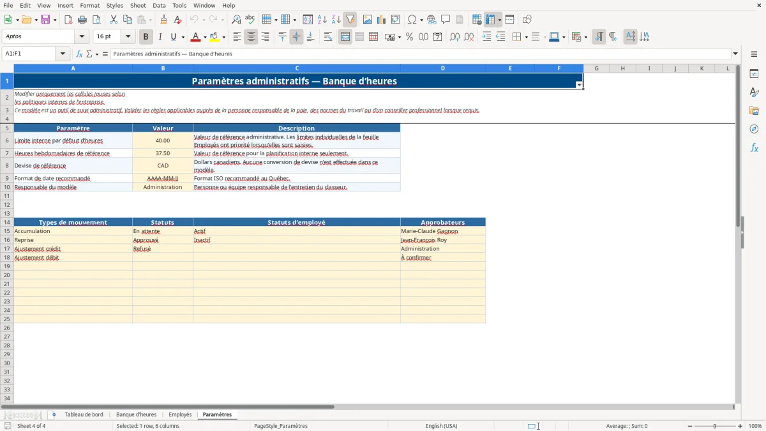Sort descending Z to A
Screen dimensions: 766x431
point(336,20)
